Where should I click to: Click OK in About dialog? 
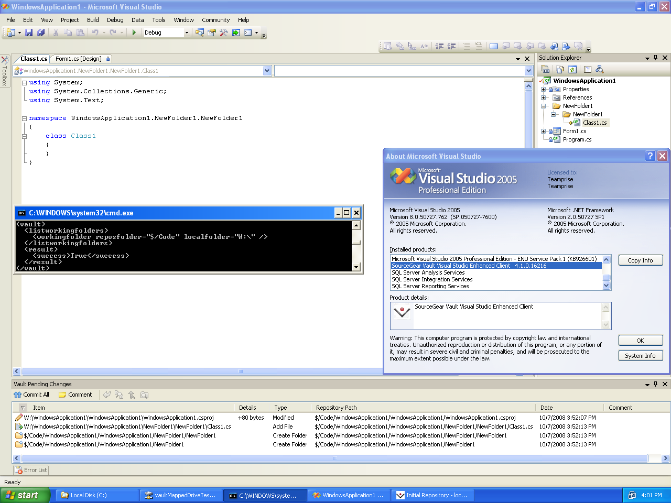click(x=641, y=341)
